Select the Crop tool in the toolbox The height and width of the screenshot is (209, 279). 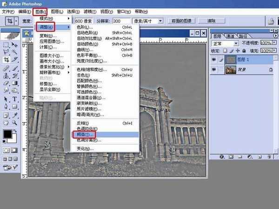click(x=6, y=59)
